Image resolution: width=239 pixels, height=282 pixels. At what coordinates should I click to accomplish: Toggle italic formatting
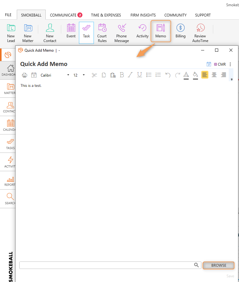point(130,75)
